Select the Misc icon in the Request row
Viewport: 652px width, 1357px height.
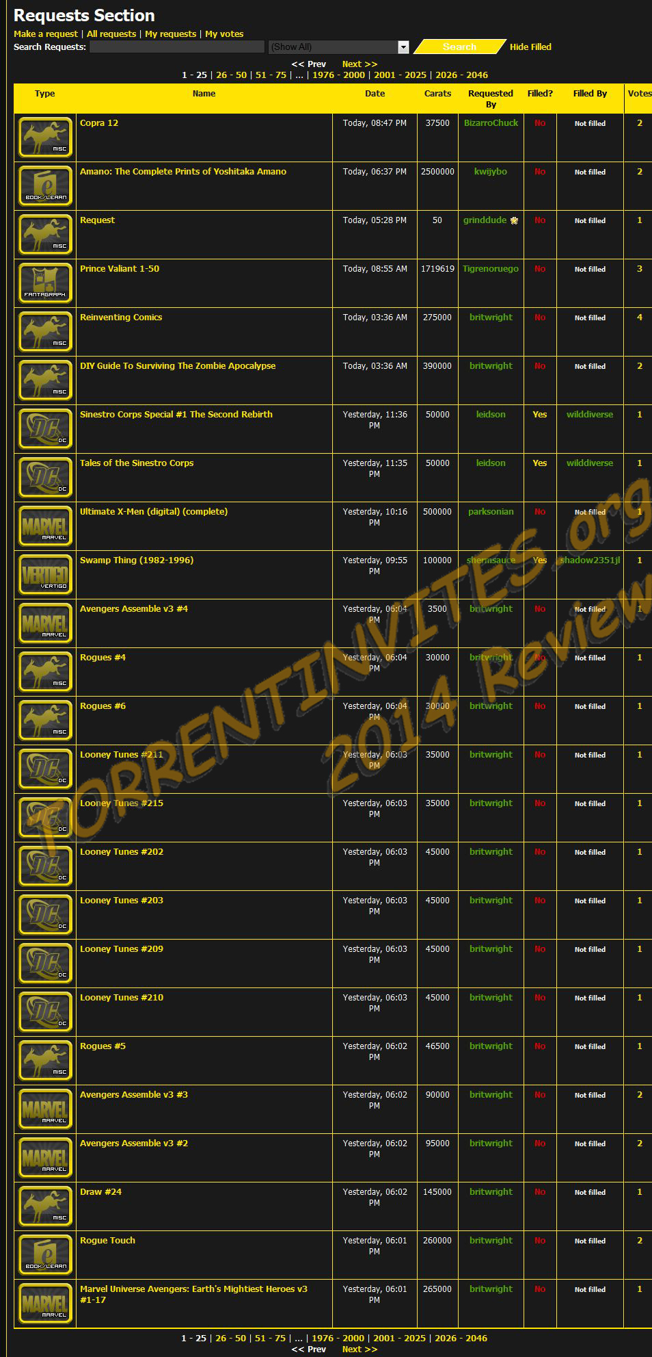pyautogui.click(x=45, y=235)
